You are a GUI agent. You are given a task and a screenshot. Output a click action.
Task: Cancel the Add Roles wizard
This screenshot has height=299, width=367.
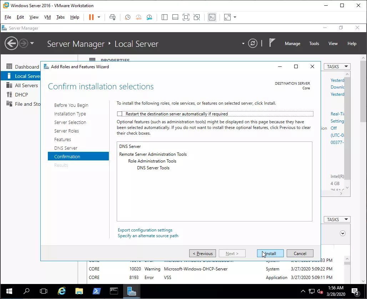point(300,253)
